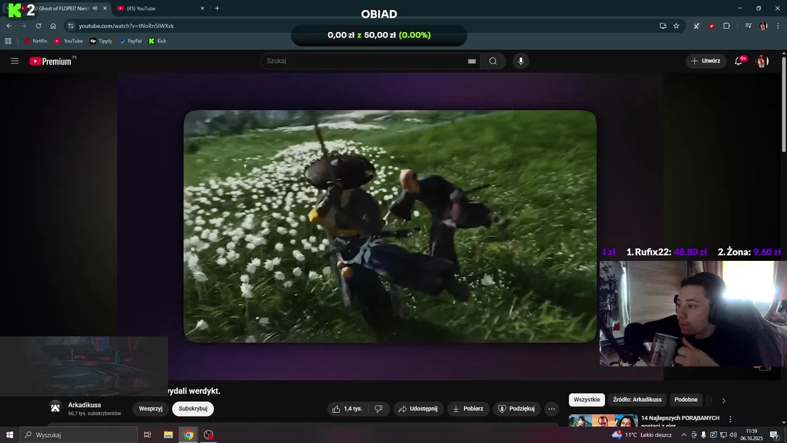
Task: Like the video with 1,4 tys.
Action: pos(347,409)
